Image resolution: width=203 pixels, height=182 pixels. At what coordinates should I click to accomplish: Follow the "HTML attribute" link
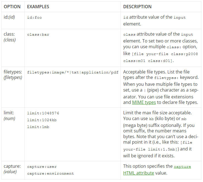coord(138,173)
